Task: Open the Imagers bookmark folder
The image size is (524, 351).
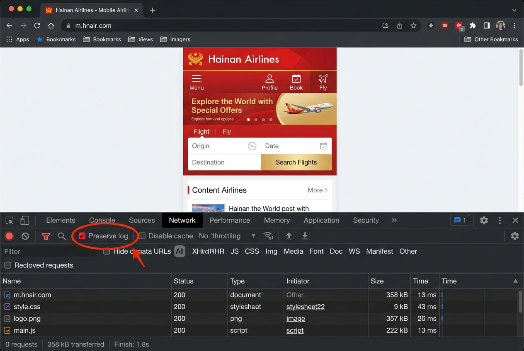Action: pyautogui.click(x=175, y=39)
